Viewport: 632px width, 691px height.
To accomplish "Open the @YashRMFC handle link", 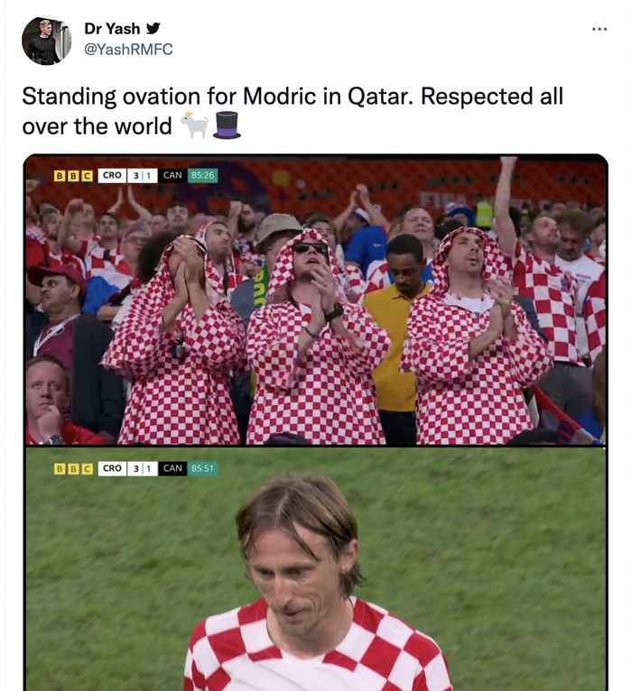I will click(128, 50).
